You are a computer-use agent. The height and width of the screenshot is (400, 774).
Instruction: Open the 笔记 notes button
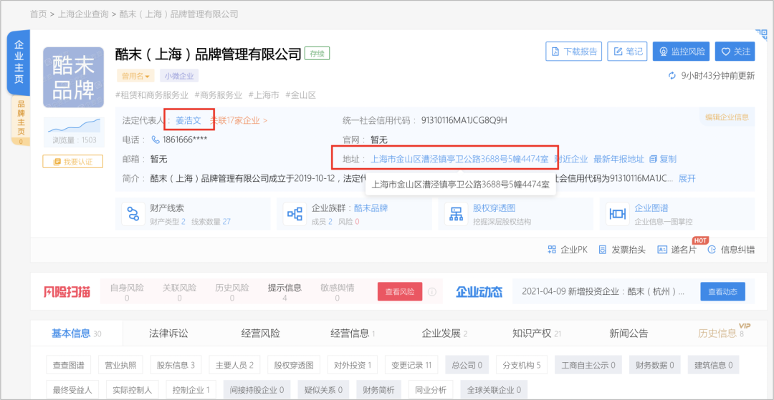click(627, 52)
